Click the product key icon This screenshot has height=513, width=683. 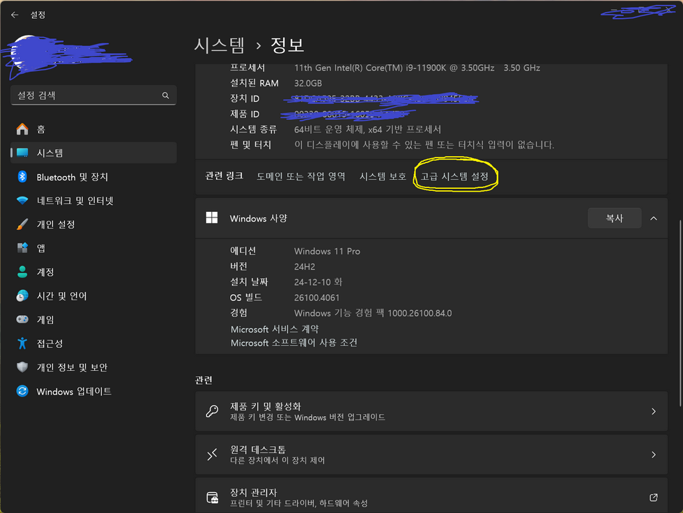[212, 411]
